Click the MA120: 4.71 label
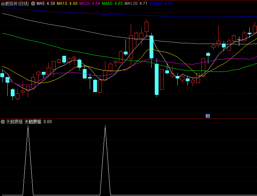The height and width of the screenshot is (196, 257). (x=136, y=3)
